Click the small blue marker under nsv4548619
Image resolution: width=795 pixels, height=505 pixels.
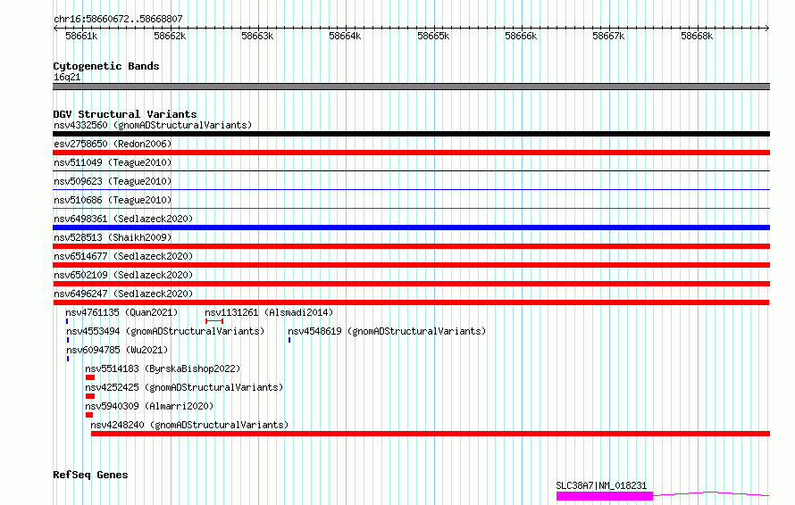289,340
